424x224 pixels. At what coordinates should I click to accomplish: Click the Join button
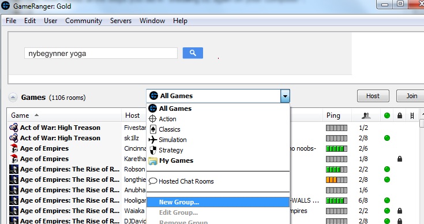pyautogui.click(x=411, y=96)
